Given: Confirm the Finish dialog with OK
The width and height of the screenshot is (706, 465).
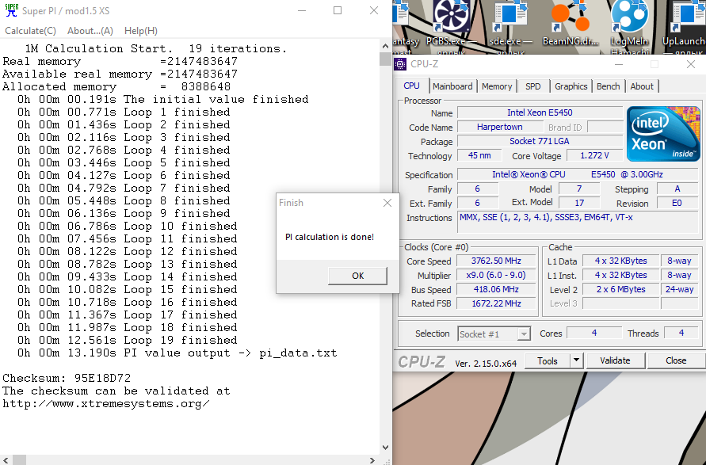Looking at the screenshot, I should pos(357,276).
